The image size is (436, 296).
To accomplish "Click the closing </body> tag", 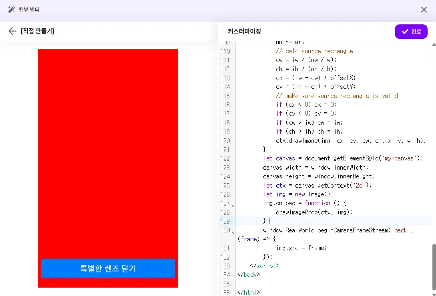I will coord(249,274).
